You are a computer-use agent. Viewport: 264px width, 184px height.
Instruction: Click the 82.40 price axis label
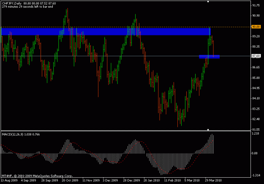tap(256, 119)
